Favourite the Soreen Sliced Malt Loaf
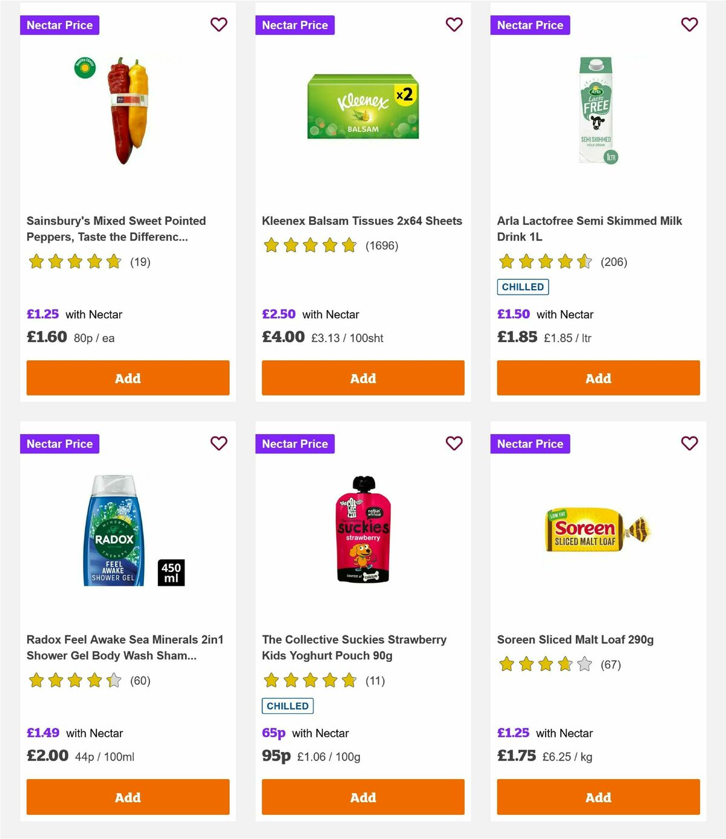The height and width of the screenshot is (839, 726). pos(689,443)
